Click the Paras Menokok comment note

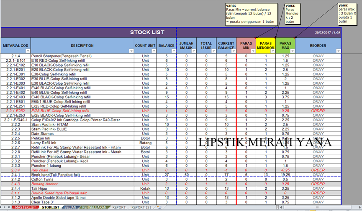293,14
